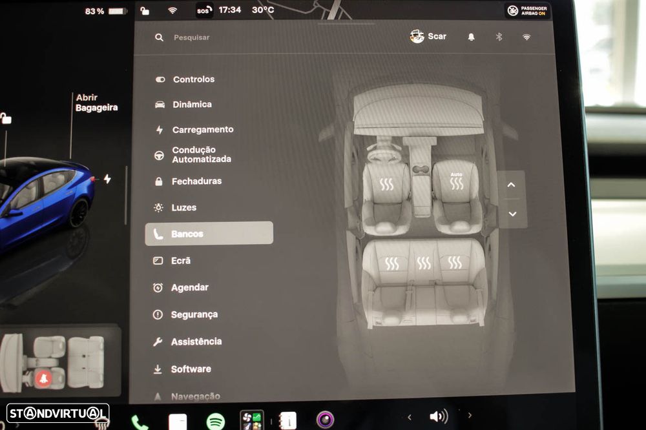The width and height of the screenshot is (646, 430).
Task: Tap the Abrir Bagageira trunk button
Action: 96,103
